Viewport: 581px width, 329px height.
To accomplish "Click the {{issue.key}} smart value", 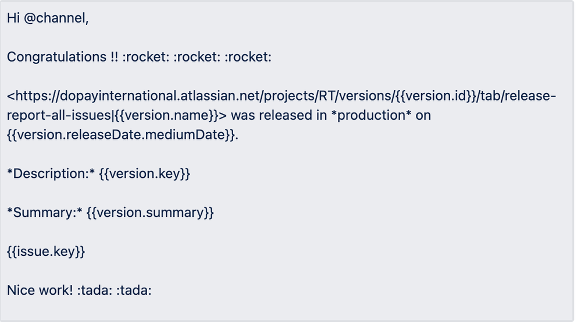I will (x=46, y=252).
